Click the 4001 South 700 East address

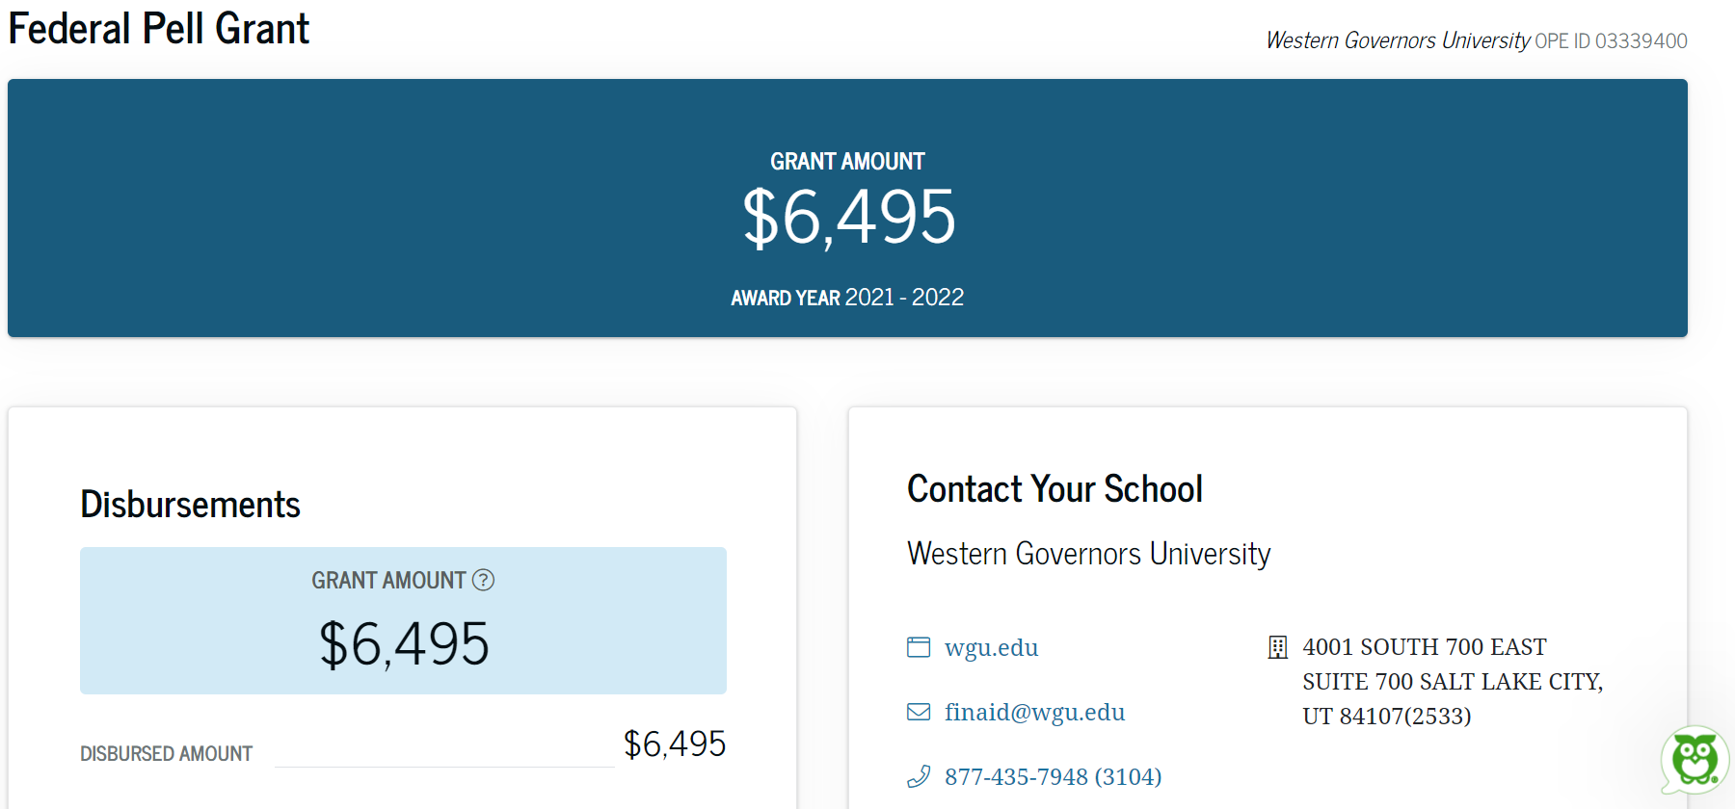point(1453,681)
